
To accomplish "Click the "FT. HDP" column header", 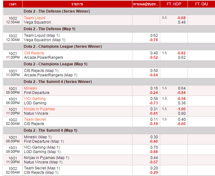I will [174, 4].
